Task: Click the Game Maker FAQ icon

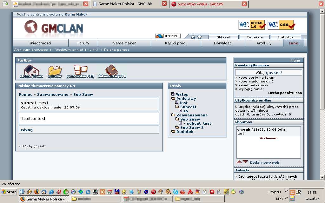Action: pyautogui.click(x=80, y=70)
